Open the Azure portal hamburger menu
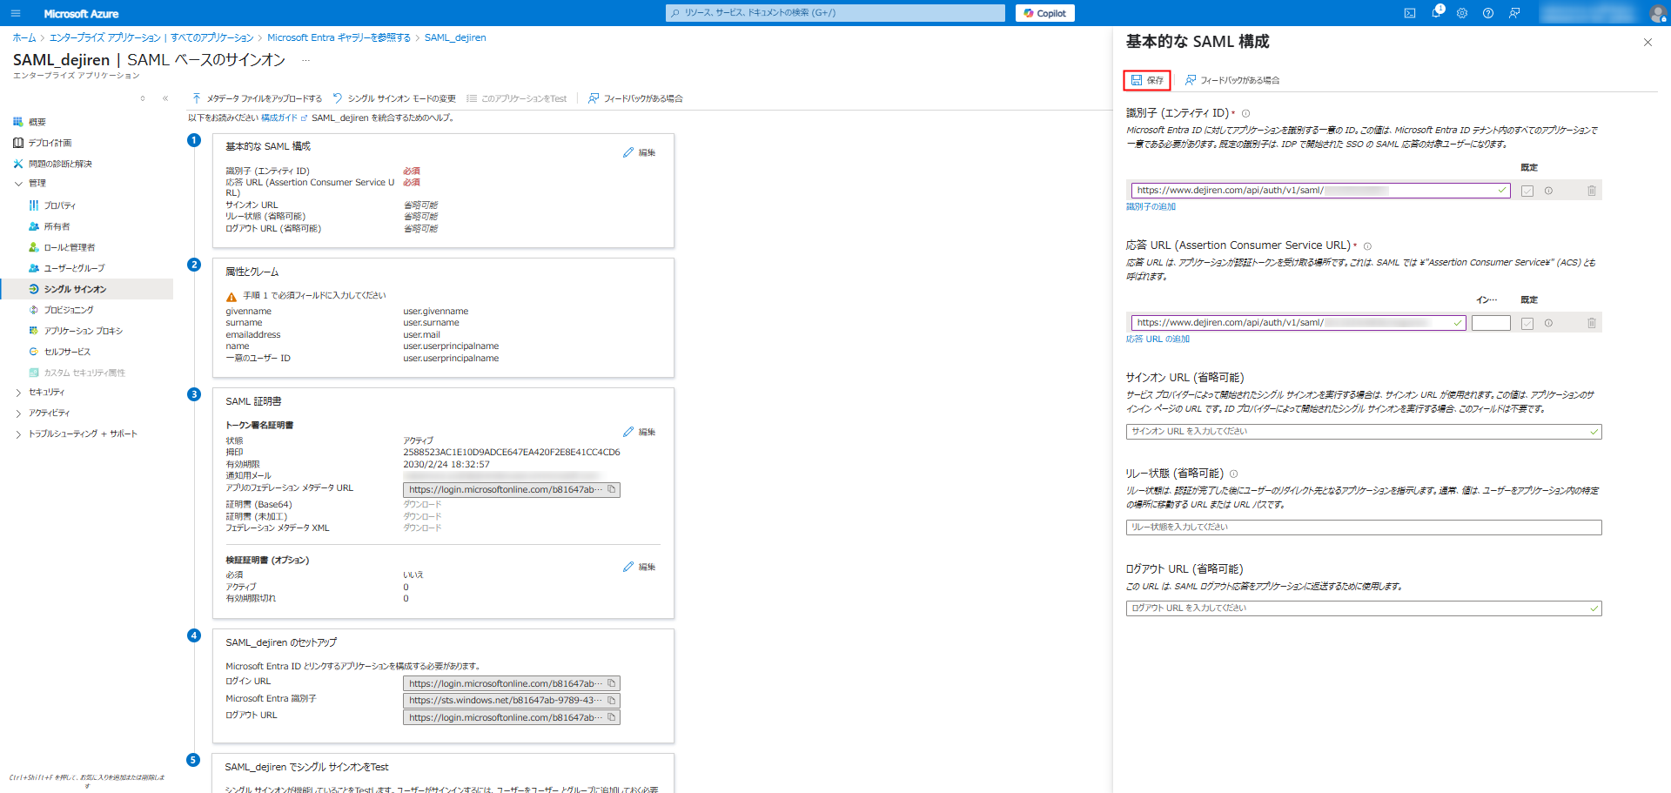This screenshot has width=1671, height=793. [x=16, y=13]
